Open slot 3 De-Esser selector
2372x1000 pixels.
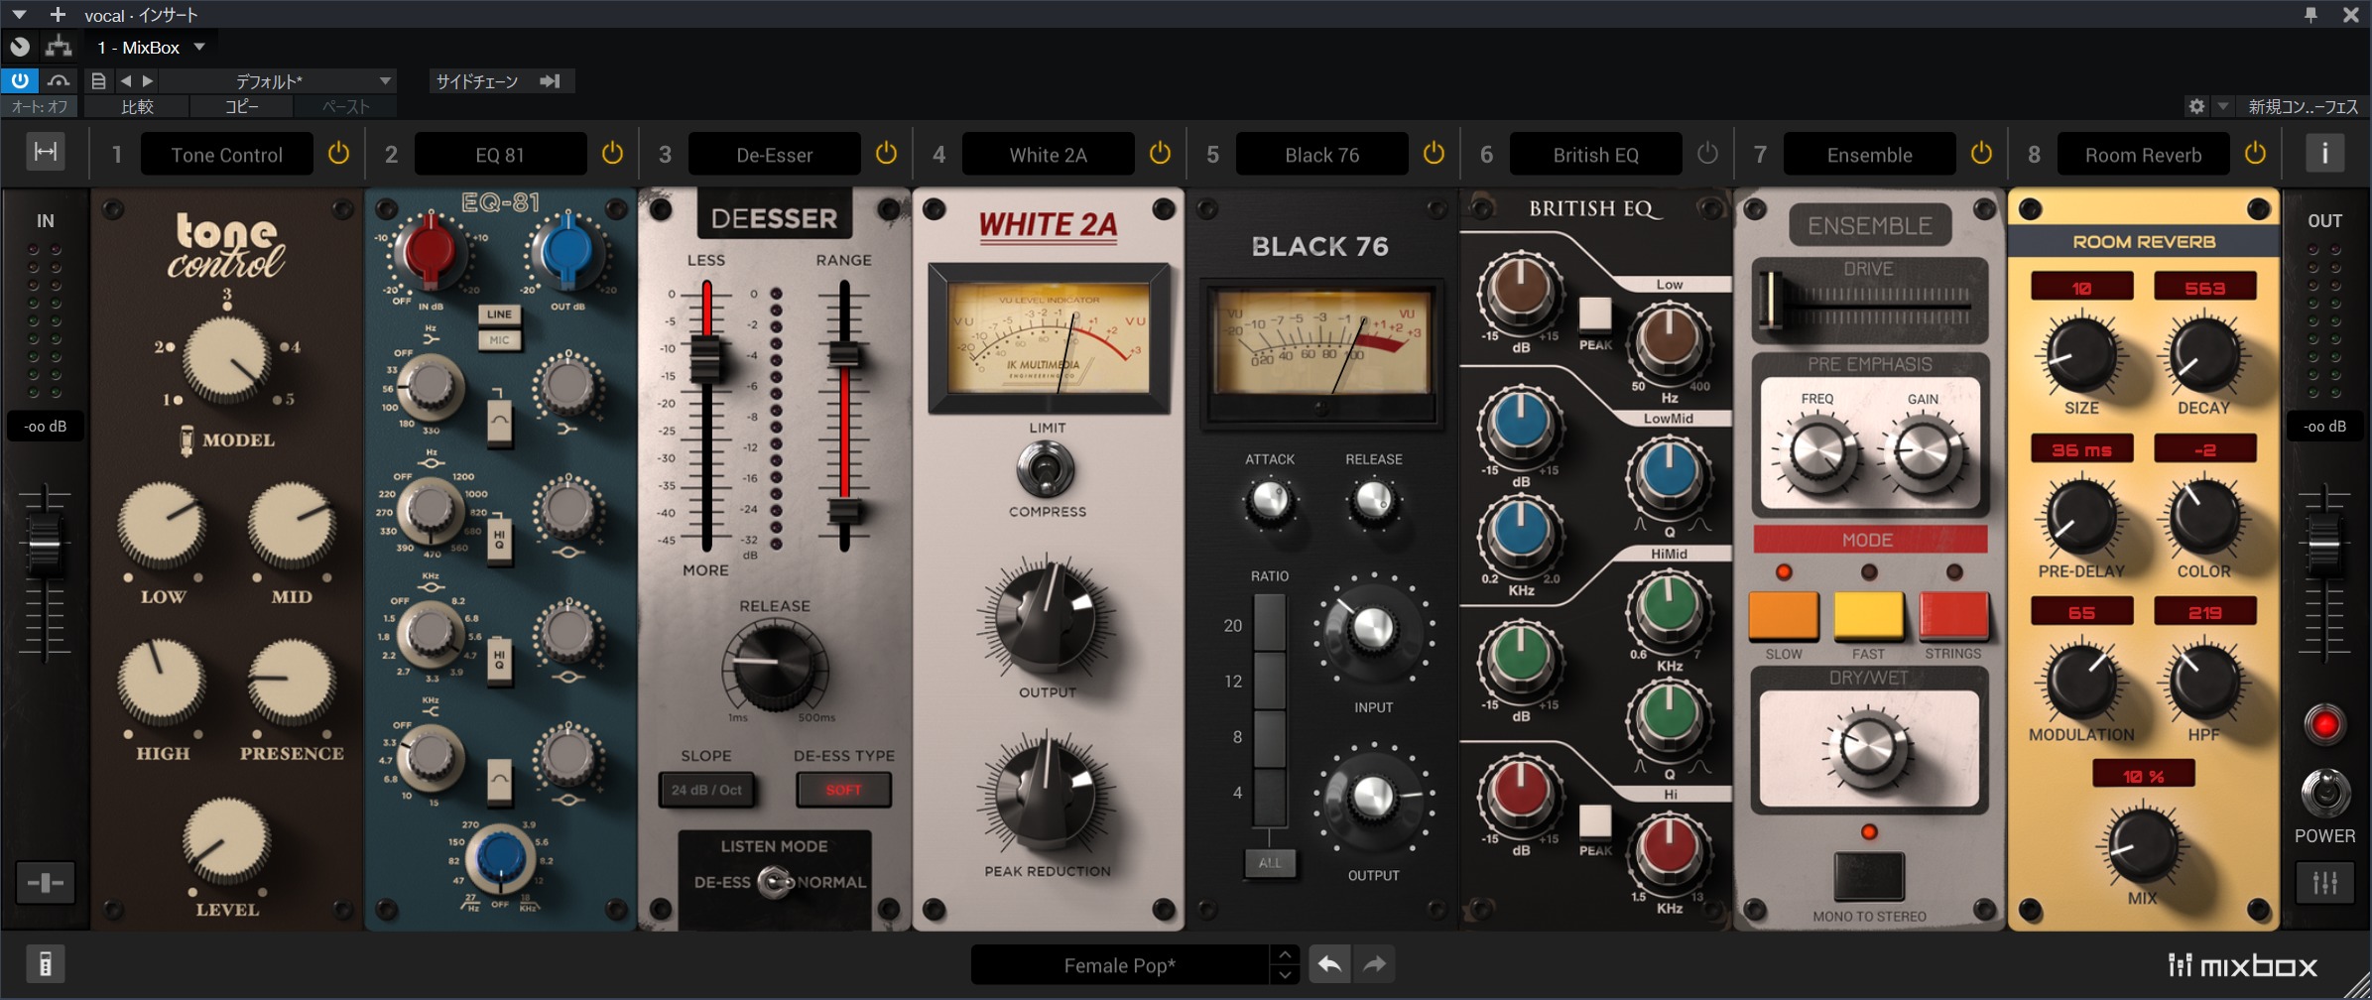pyautogui.click(x=774, y=155)
